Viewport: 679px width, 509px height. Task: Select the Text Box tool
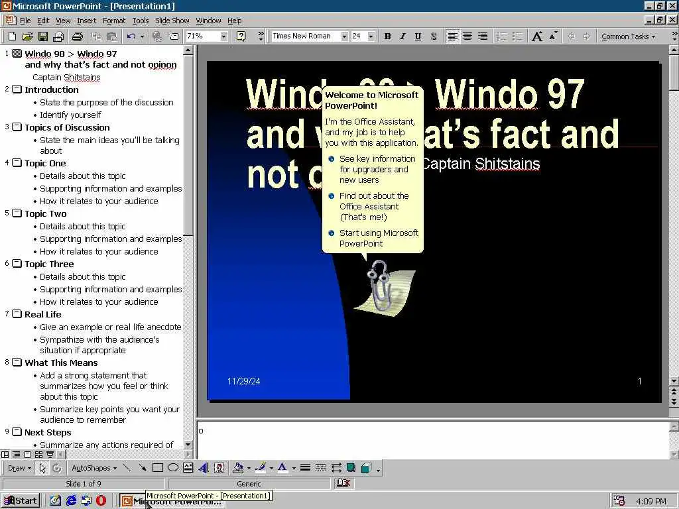(x=188, y=468)
